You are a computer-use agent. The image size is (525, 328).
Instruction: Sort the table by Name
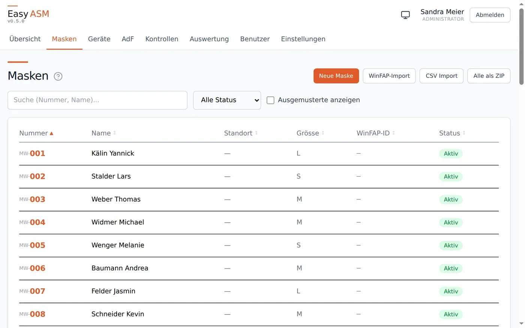(104, 133)
